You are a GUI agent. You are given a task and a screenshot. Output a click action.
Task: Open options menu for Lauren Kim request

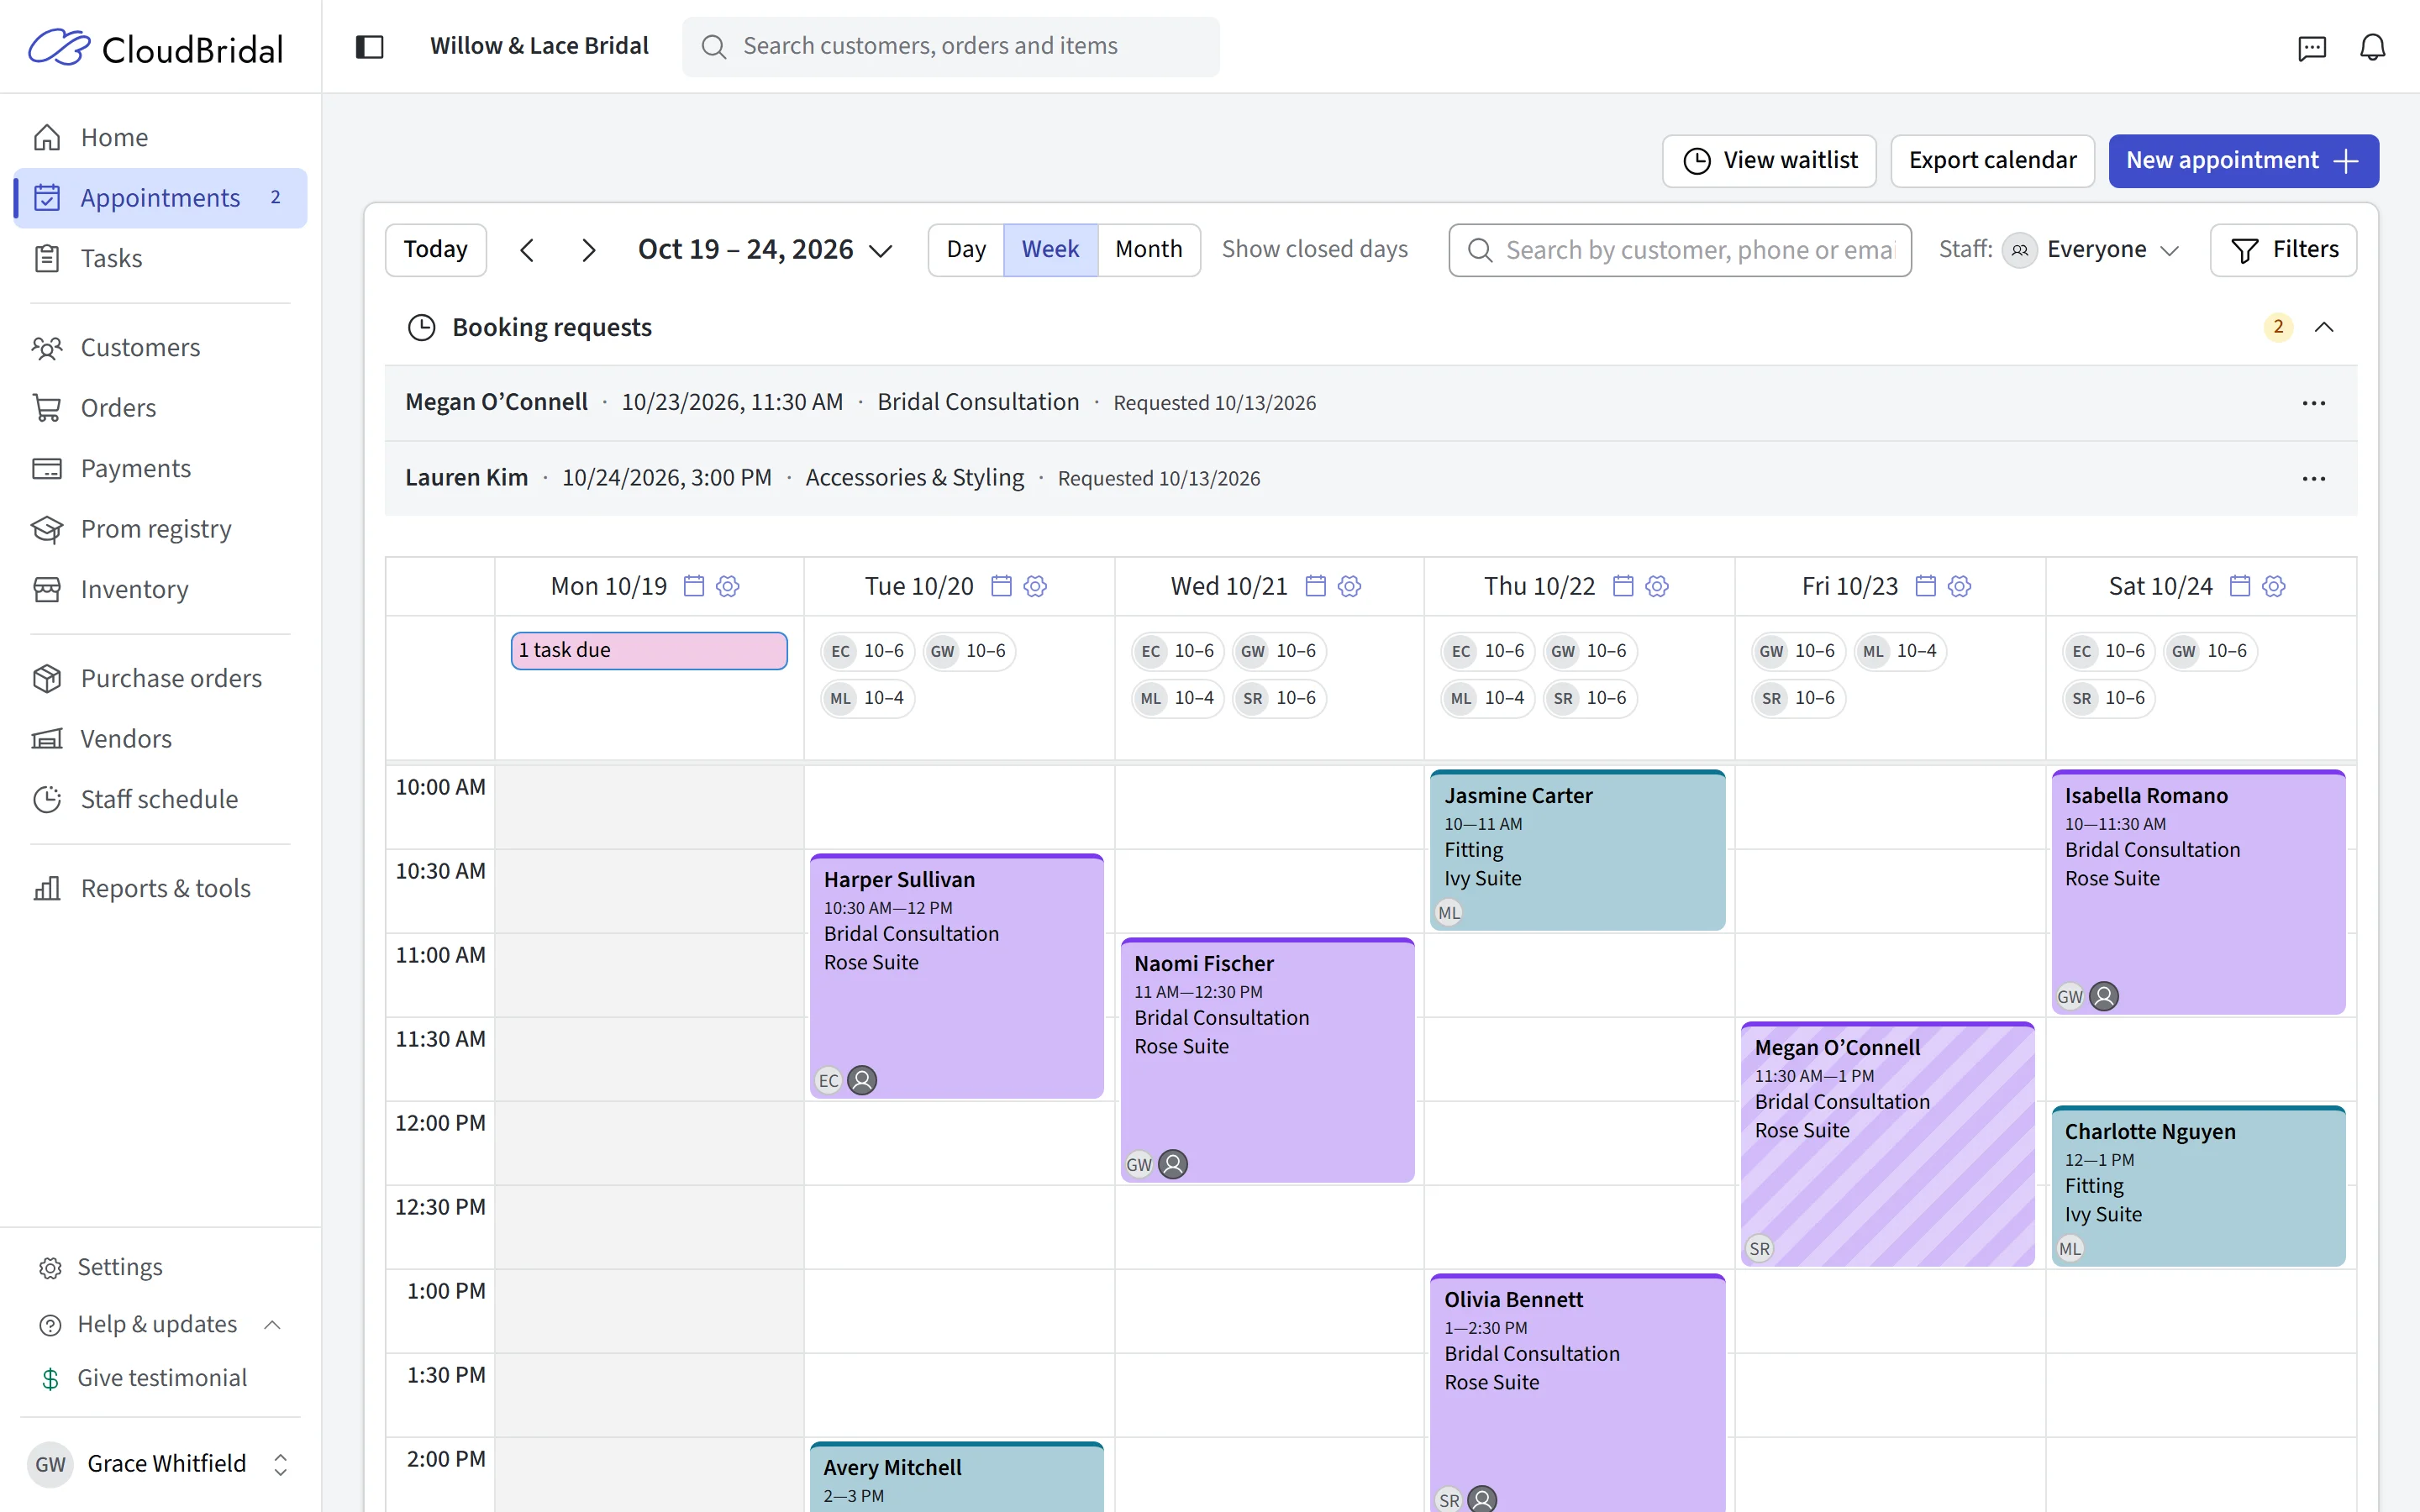pyautogui.click(x=2314, y=479)
